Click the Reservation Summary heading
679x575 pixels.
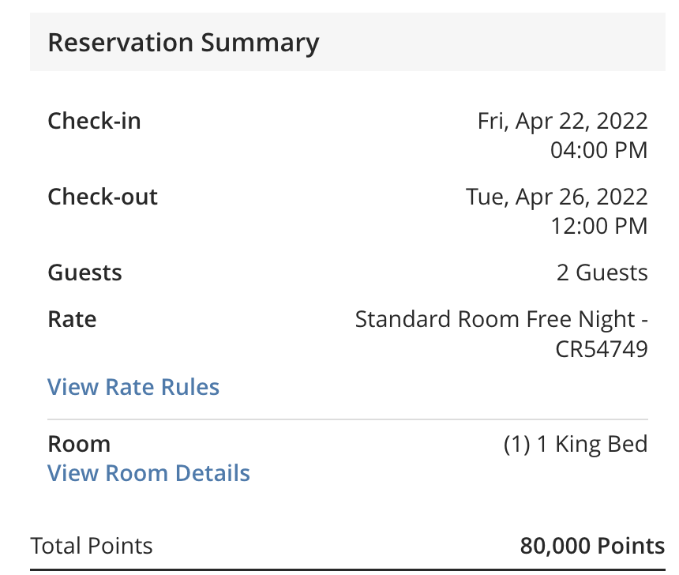(183, 42)
